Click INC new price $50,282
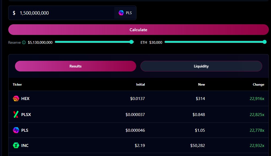271x156 pixels. pyautogui.click(x=197, y=145)
